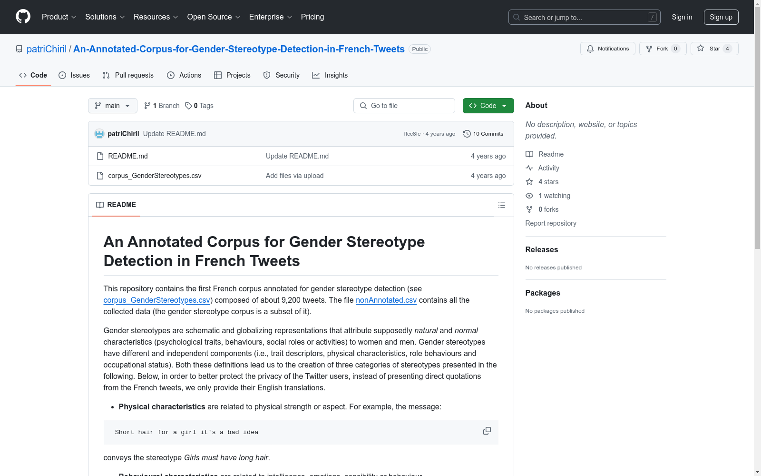
Task: Click the Notifications bell button
Action: click(607, 49)
